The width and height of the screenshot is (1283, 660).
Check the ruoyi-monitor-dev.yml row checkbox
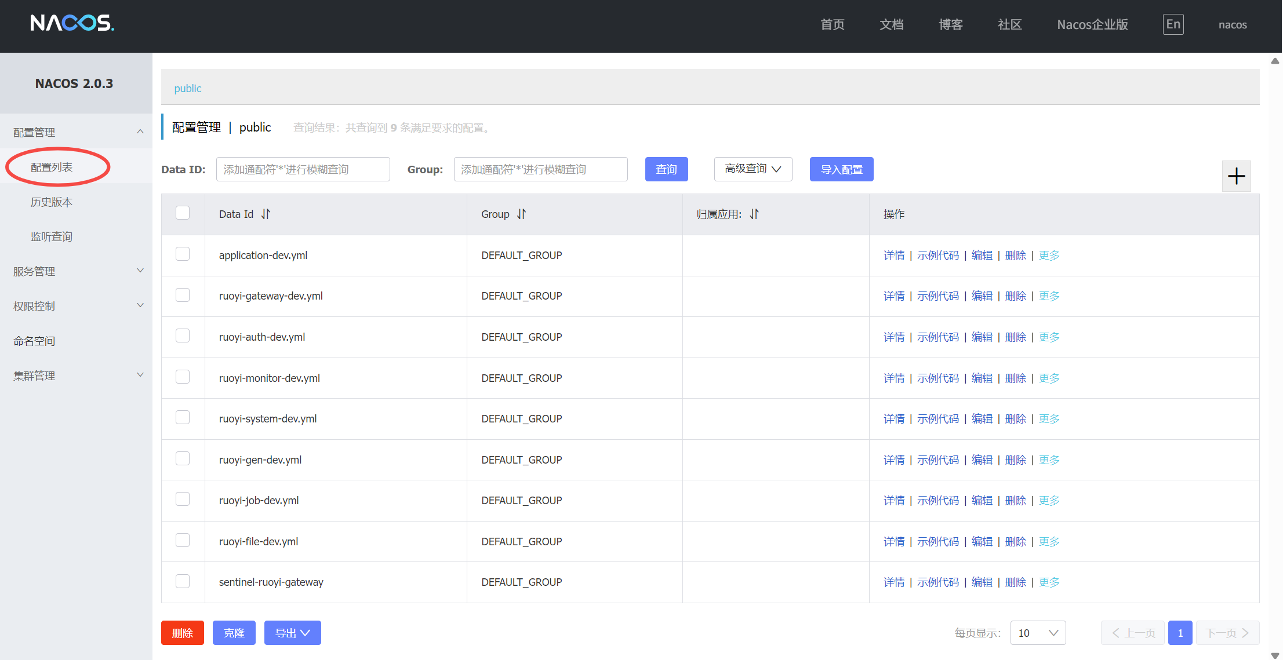pyautogui.click(x=183, y=377)
